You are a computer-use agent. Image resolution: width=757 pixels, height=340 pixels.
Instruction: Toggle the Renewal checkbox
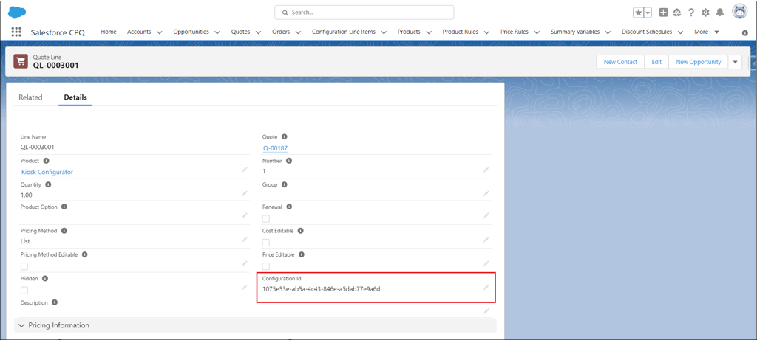266,218
